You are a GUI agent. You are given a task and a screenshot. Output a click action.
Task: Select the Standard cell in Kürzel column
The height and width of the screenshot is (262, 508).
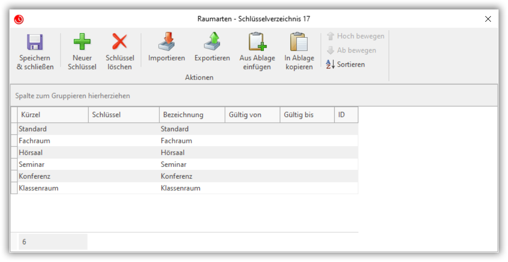(53, 129)
